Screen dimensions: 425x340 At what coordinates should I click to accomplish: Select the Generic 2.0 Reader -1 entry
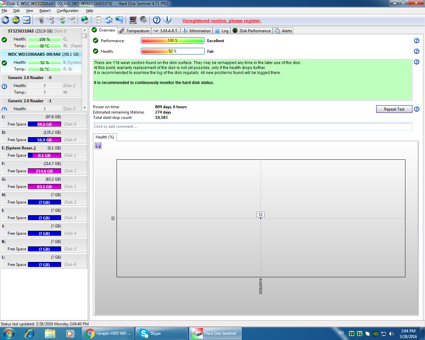point(41,104)
